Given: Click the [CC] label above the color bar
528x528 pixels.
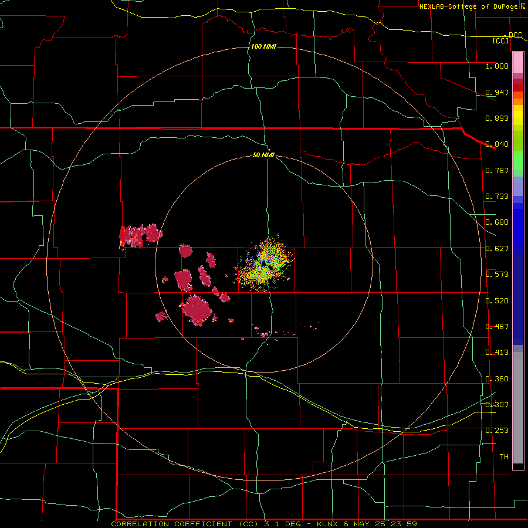Looking at the screenshot, I should pyautogui.click(x=501, y=40).
